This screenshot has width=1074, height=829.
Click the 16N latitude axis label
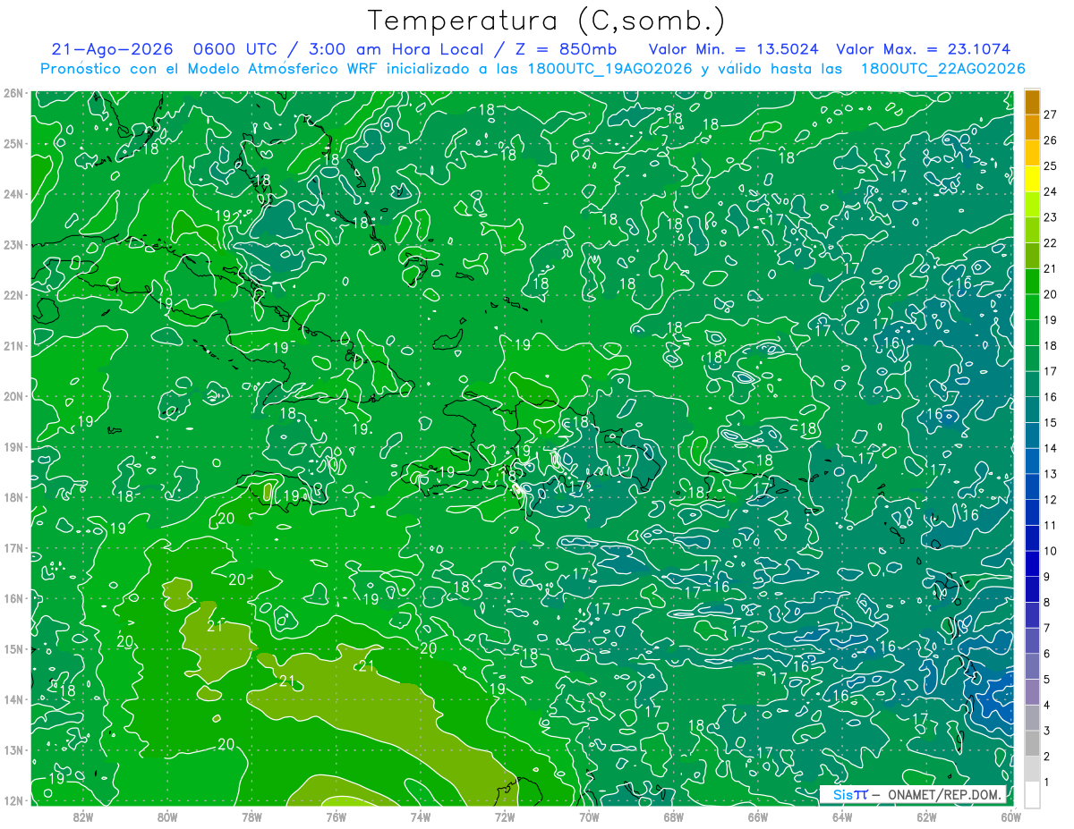point(13,598)
